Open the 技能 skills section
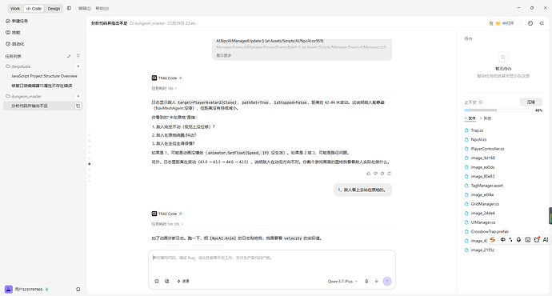Screen dimensions: 552x296 [x=13, y=32]
